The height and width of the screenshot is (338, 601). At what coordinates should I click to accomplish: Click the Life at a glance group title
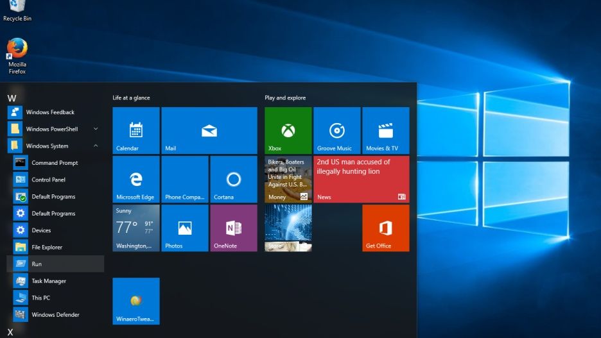(131, 98)
